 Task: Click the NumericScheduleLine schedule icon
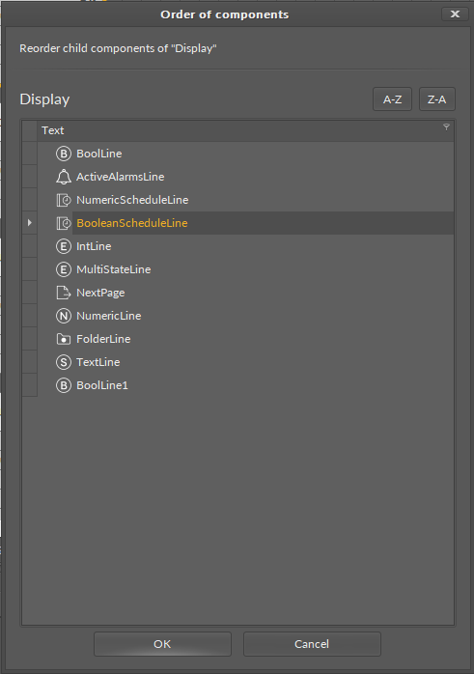point(64,200)
